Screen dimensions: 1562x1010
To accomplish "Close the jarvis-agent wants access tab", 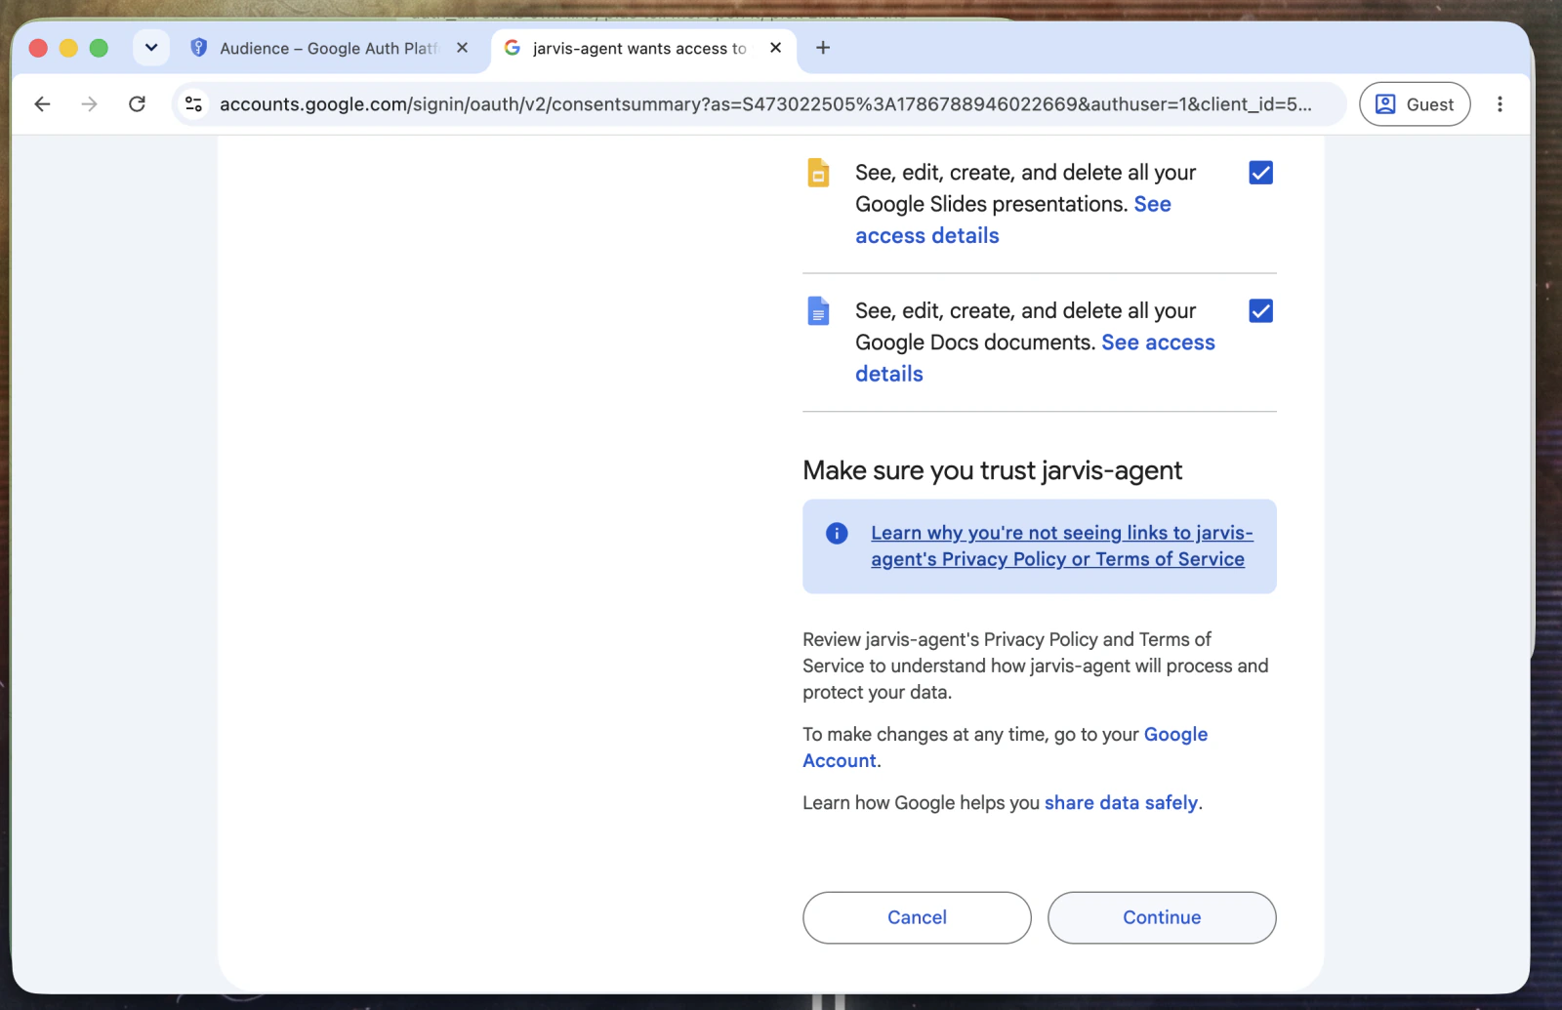I will click(x=776, y=48).
